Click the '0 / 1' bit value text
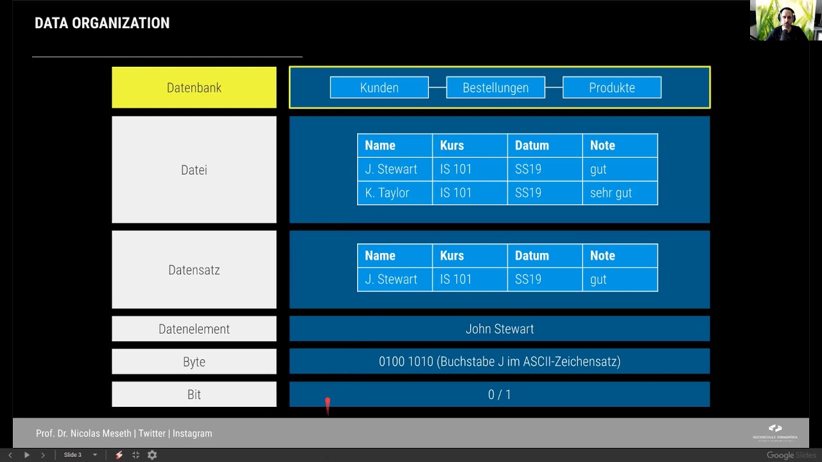Viewport: 822px width, 462px height. pos(500,394)
